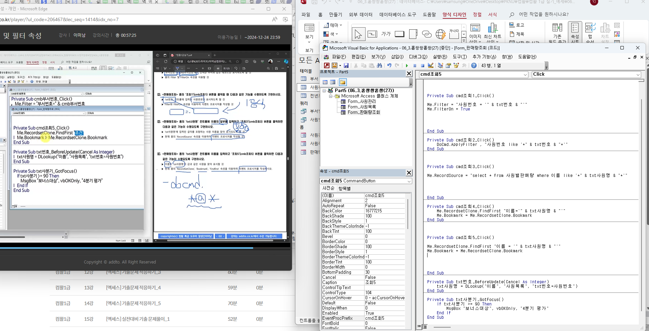Open the Click procedure dropdown
Viewport: 649px width, 331px height.
click(x=638, y=75)
